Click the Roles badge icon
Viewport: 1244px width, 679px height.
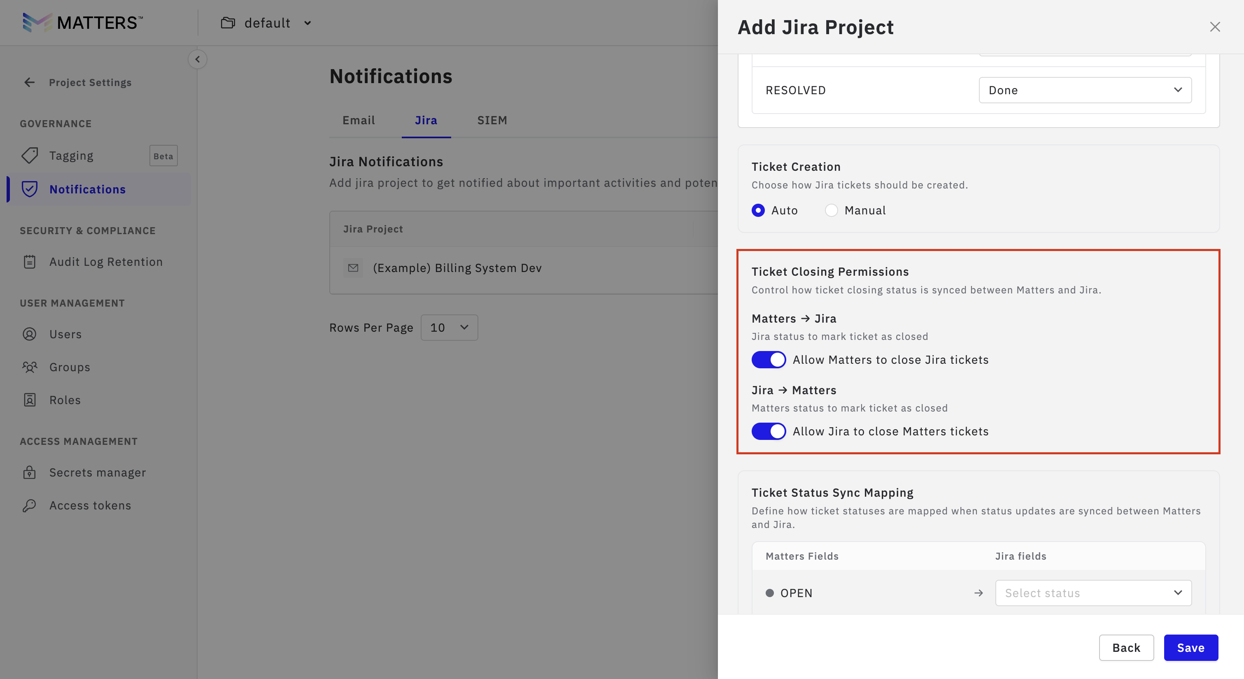pyautogui.click(x=30, y=400)
